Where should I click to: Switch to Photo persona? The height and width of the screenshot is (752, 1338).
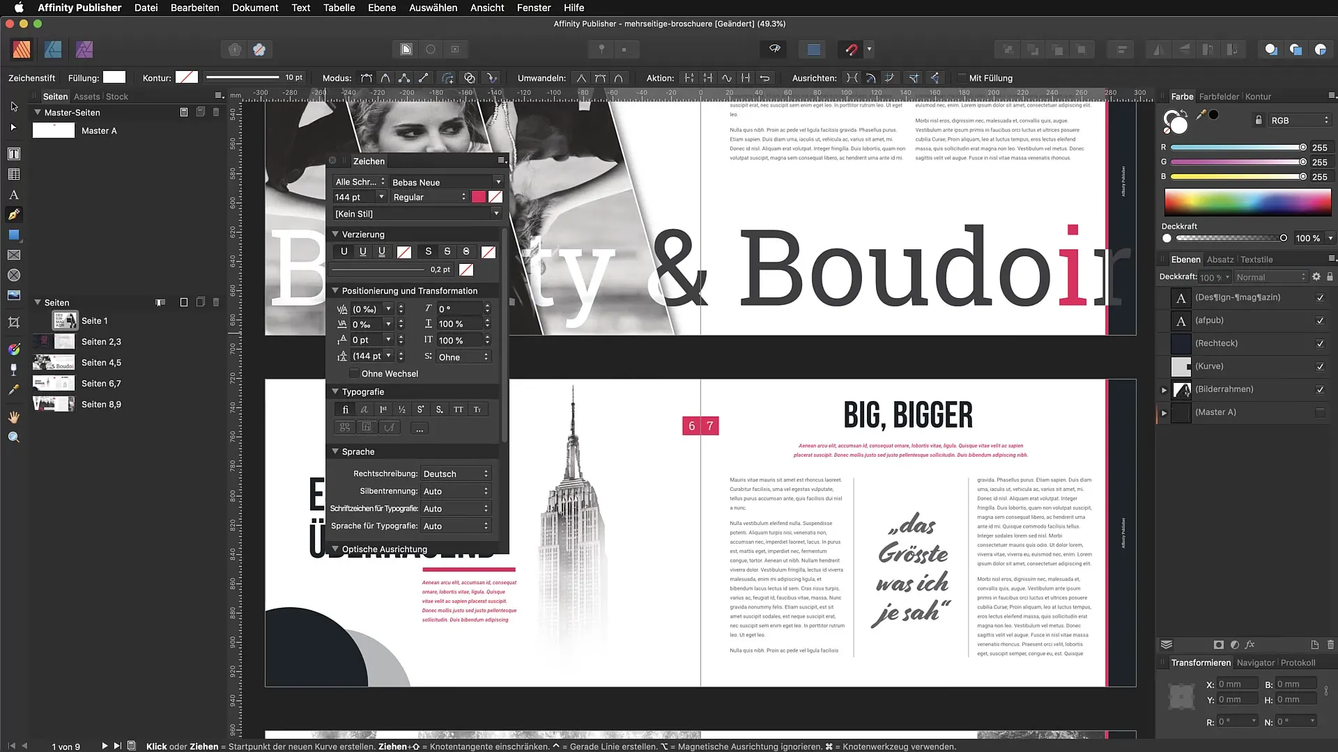pyautogui.click(x=84, y=49)
